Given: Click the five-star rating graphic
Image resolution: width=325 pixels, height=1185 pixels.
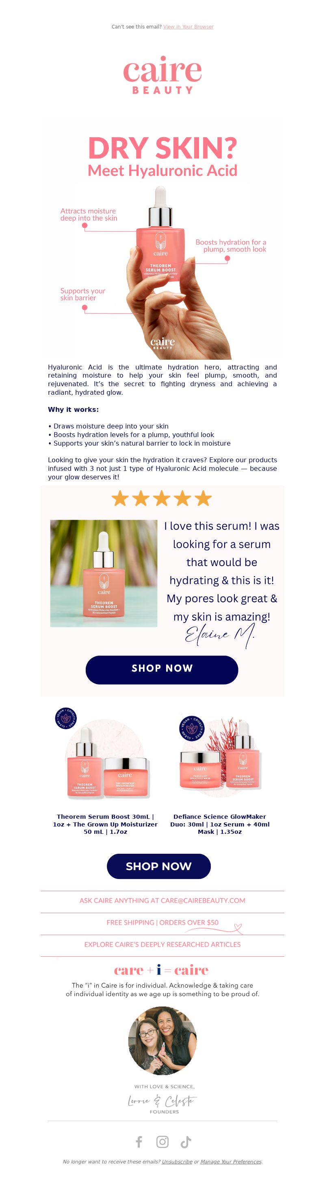Looking at the screenshot, I should [x=162, y=498].
